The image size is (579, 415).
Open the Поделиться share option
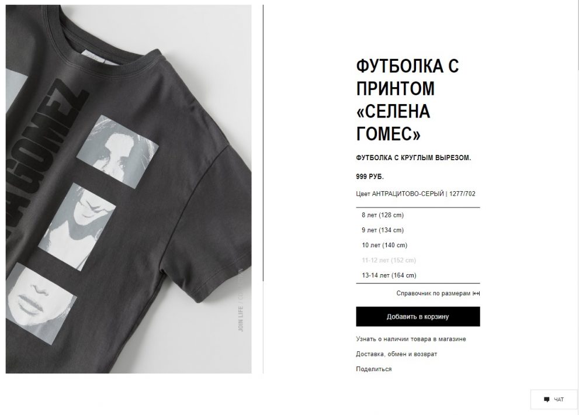(x=374, y=369)
